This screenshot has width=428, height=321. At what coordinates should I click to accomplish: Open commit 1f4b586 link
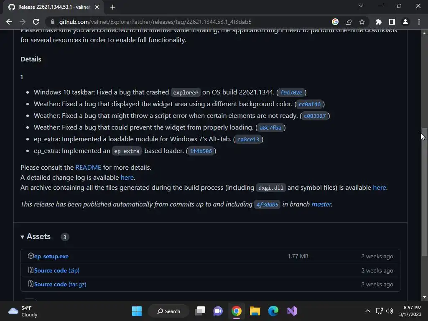(x=201, y=151)
